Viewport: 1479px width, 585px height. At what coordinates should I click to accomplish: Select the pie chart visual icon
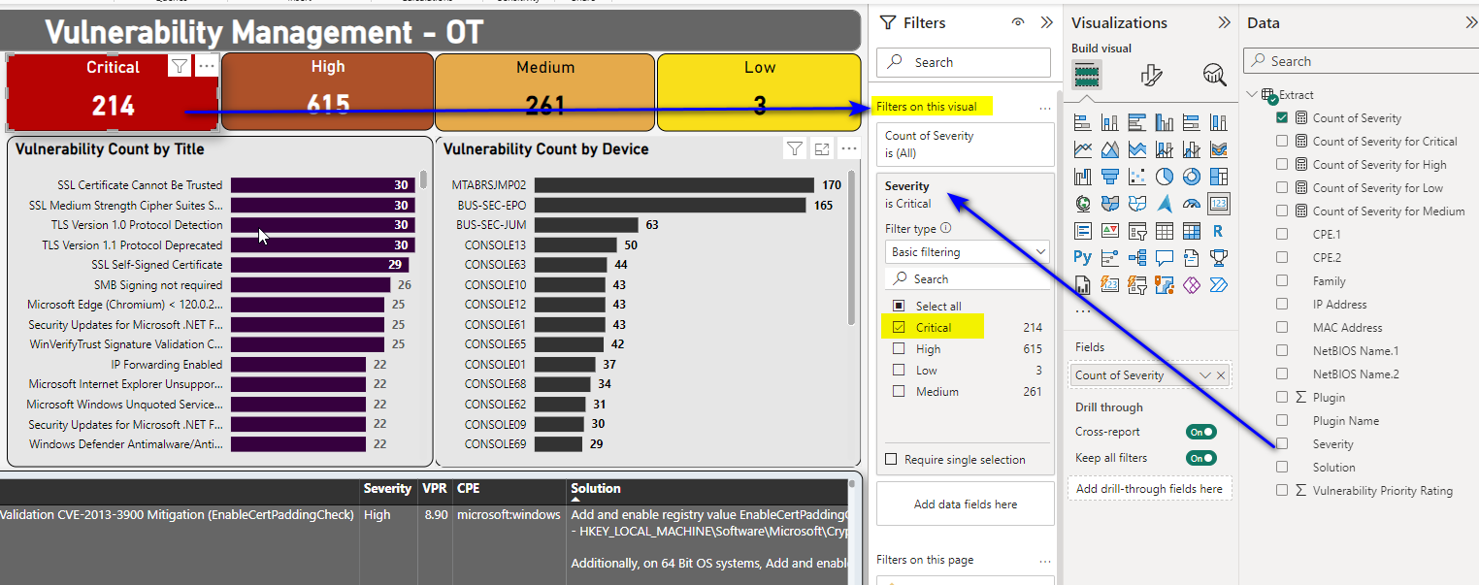click(x=1165, y=177)
